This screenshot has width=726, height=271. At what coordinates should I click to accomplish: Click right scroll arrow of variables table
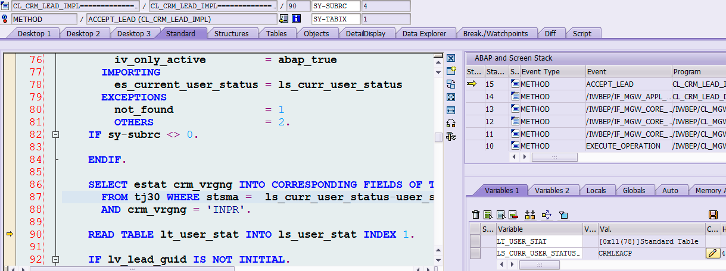pos(512,264)
